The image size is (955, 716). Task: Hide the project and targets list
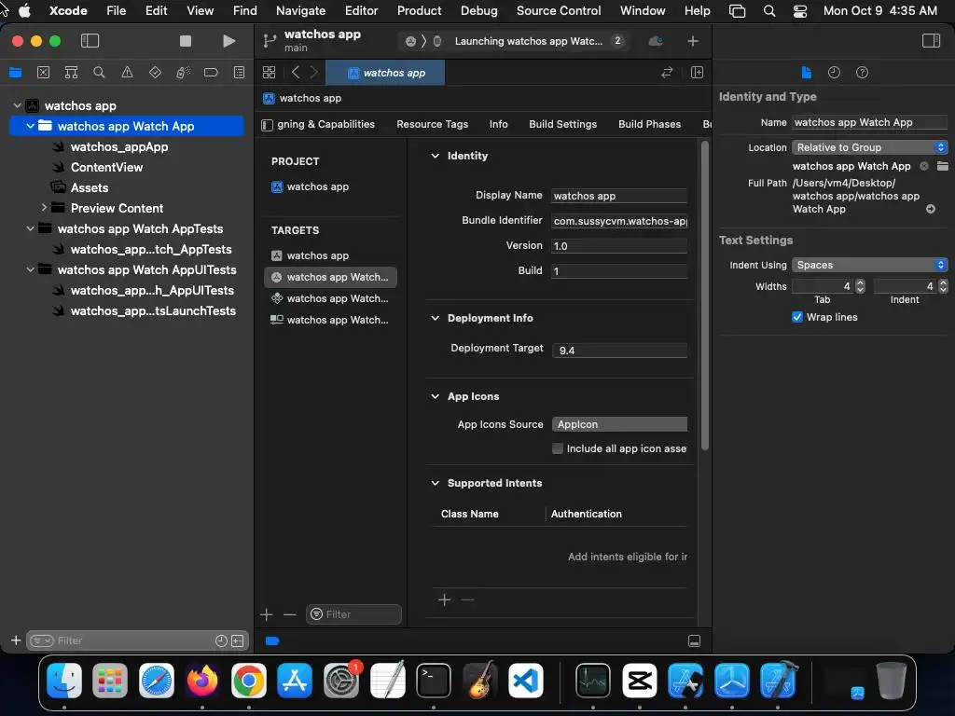tap(267, 125)
